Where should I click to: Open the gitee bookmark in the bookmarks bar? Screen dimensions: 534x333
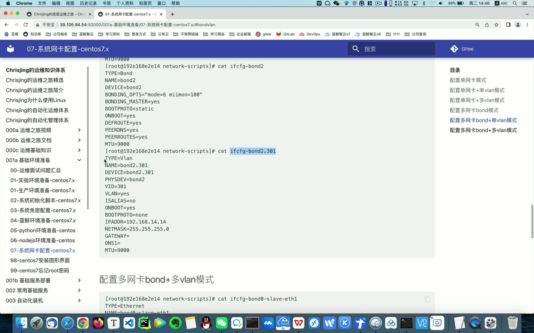263,34
